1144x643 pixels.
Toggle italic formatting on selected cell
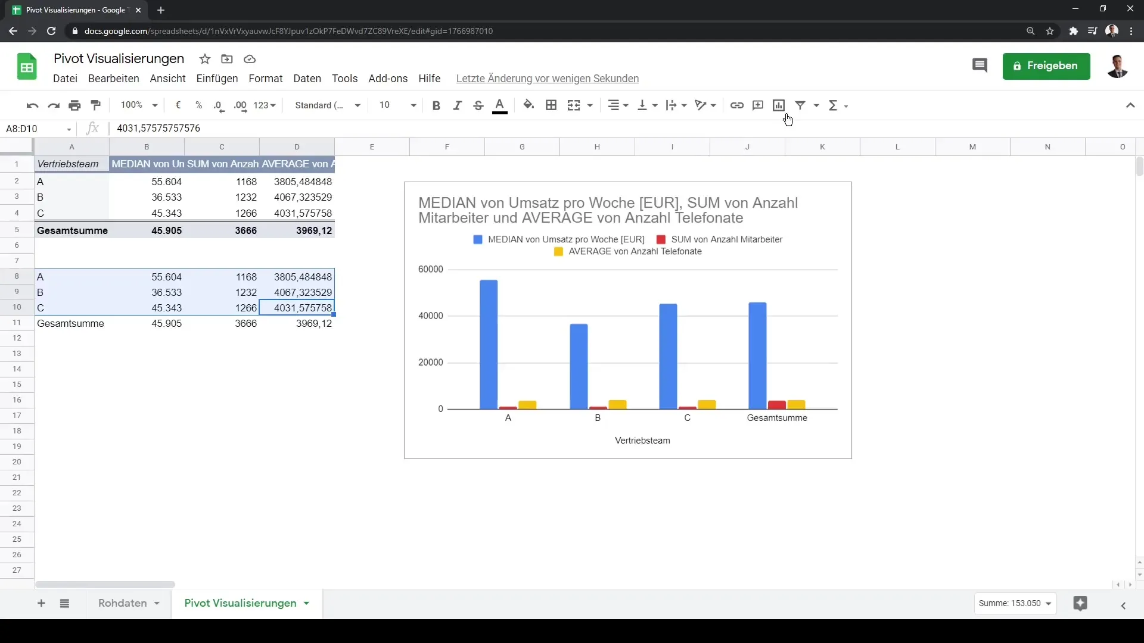point(457,105)
